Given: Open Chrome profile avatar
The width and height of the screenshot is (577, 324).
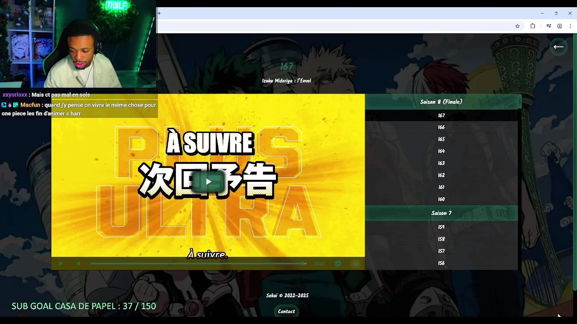Looking at the screenshot, I should tap(559, 26).
